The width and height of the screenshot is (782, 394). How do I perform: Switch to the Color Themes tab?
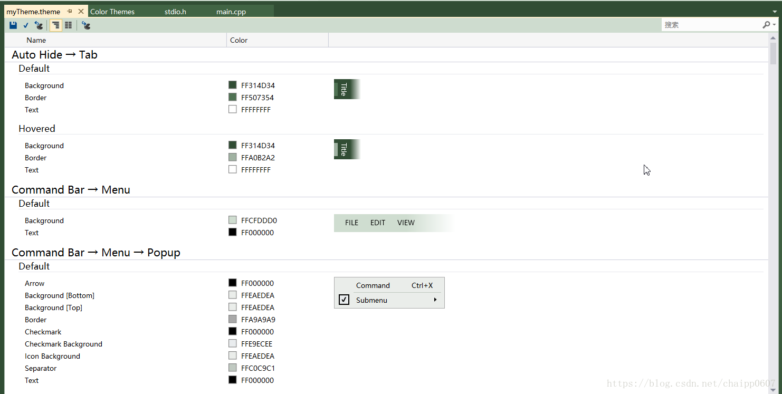coord(112,12)
